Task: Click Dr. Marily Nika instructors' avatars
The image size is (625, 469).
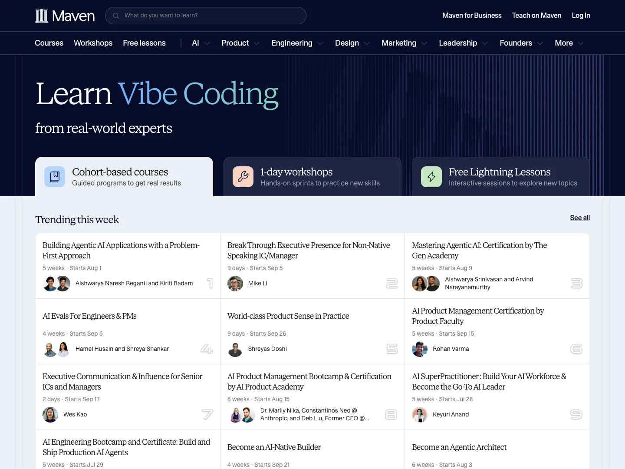Action: pyautogui.click(x=242, y=415)
